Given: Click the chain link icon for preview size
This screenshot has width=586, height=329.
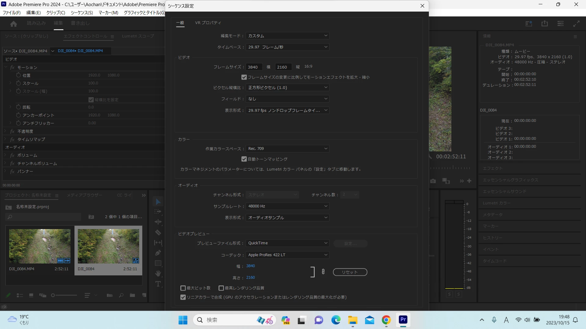Looking at the screenshot, I should (323, 271).
